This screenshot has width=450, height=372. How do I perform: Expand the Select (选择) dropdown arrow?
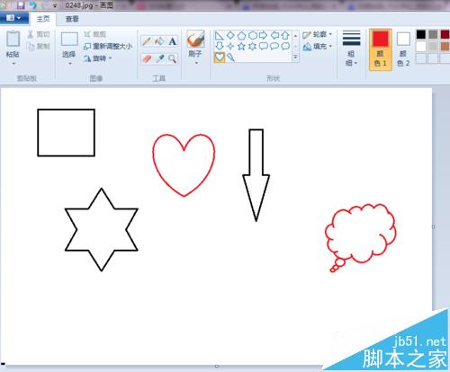pos(69,64)
